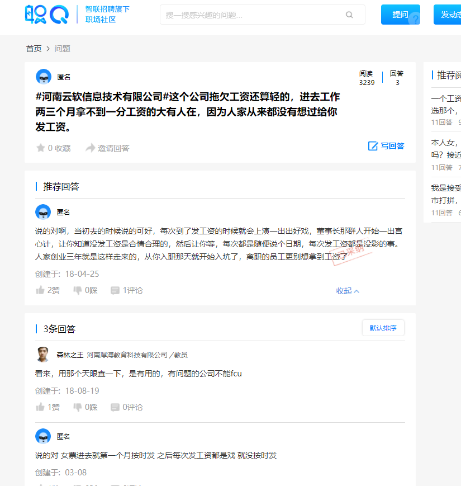The width and height of the screenshot is (461, 486).
Task: Open 1评论 comments on recommended answer
Action: click(x=127, y=290)
